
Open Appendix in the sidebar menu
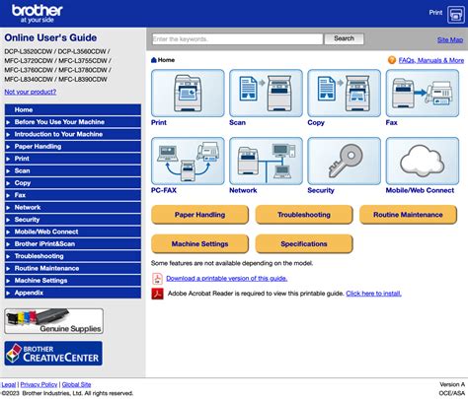pos(73,293)
